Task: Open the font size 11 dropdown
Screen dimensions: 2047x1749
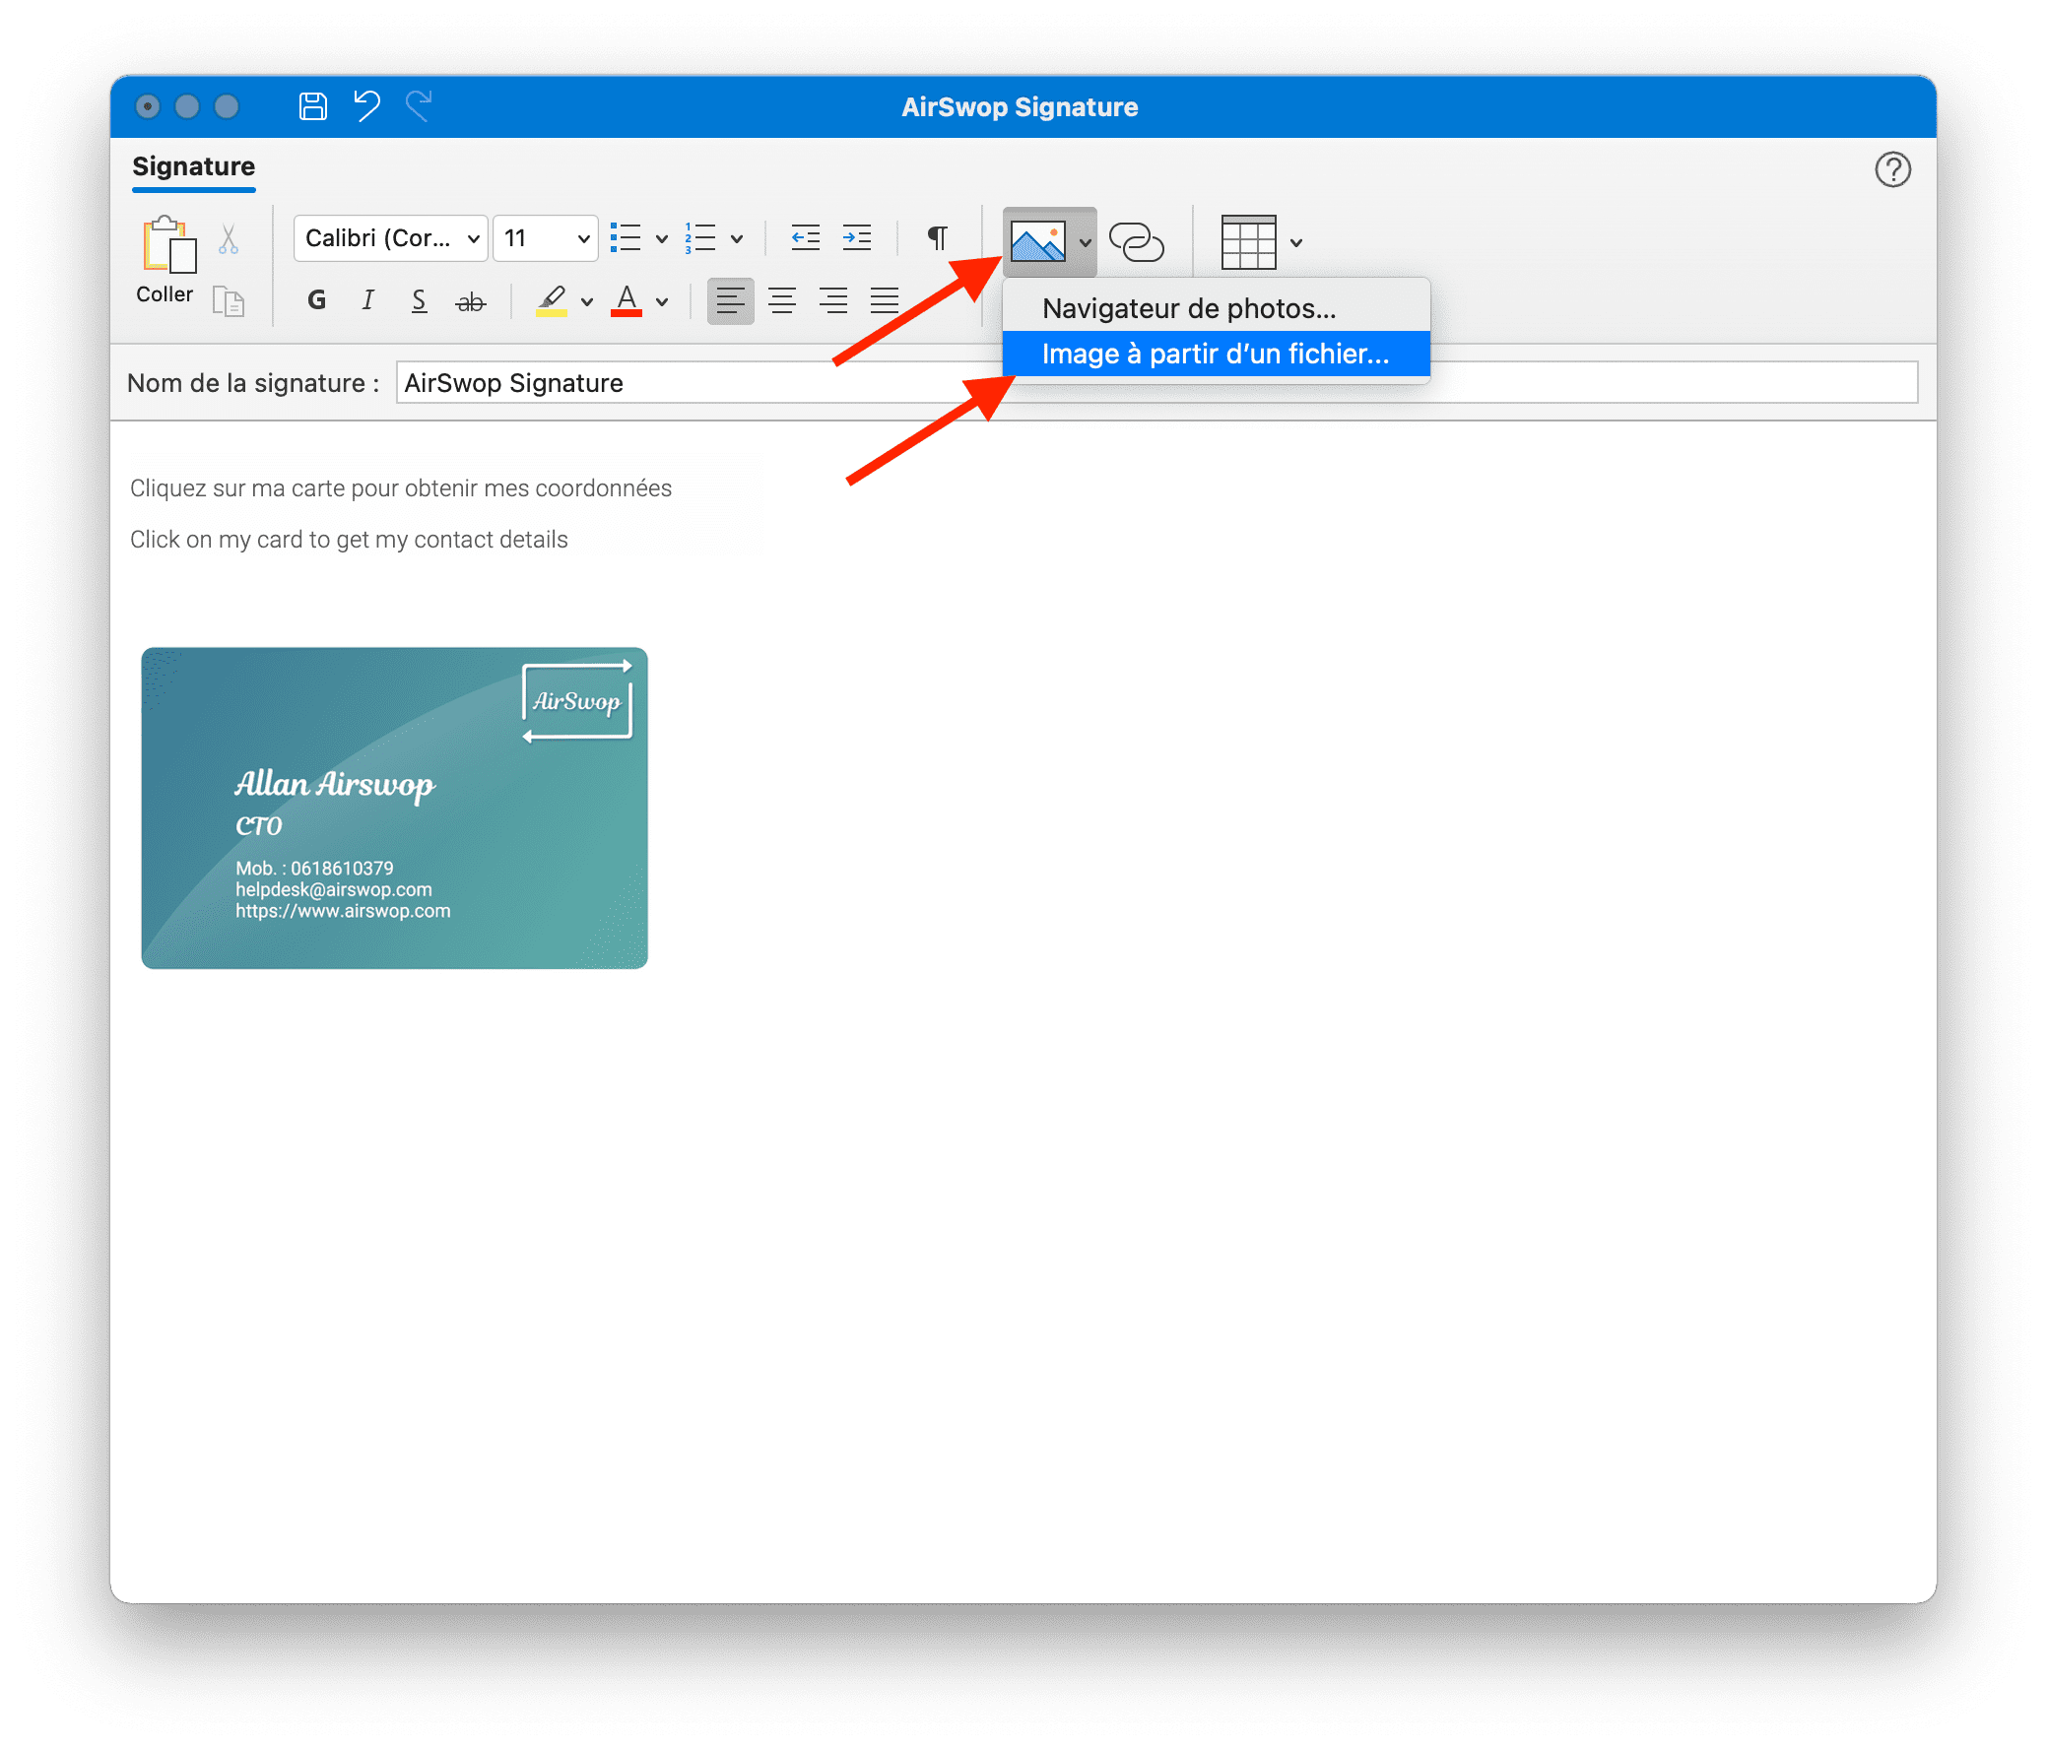Action: tap(546, 238)
